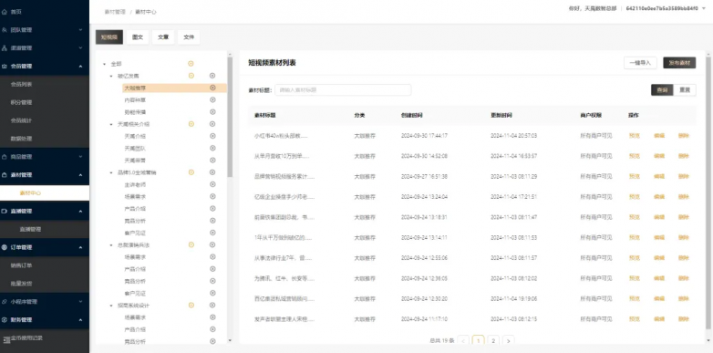713x353 pixels.
Task: Click 删除 for row created 2024-09-24 11:17:10
Action: (684, 319)
